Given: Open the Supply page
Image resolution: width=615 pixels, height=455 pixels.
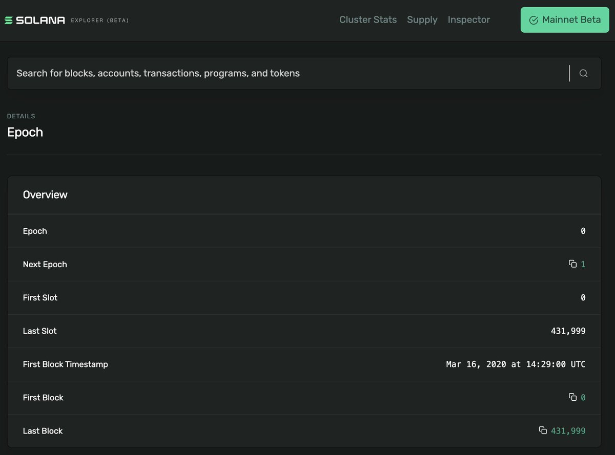Looking at the screenshot, I should pyautogui.click(x=422, y=20).
